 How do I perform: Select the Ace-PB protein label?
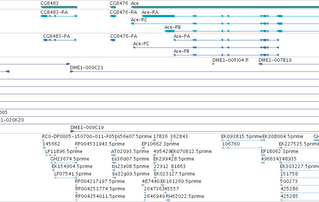(181, 51)
